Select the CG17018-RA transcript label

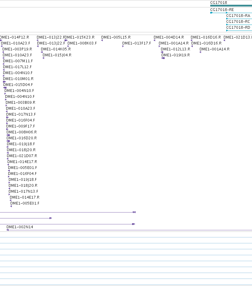[x=238, y=16]
